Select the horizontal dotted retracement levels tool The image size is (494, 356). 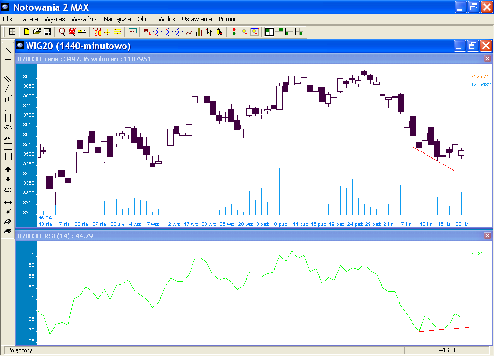pyautogui.click(x=8, y=147)
